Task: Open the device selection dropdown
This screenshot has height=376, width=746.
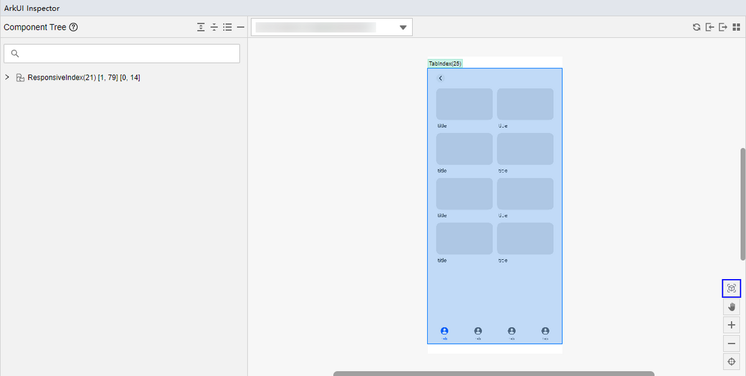Action: [331, 27]
